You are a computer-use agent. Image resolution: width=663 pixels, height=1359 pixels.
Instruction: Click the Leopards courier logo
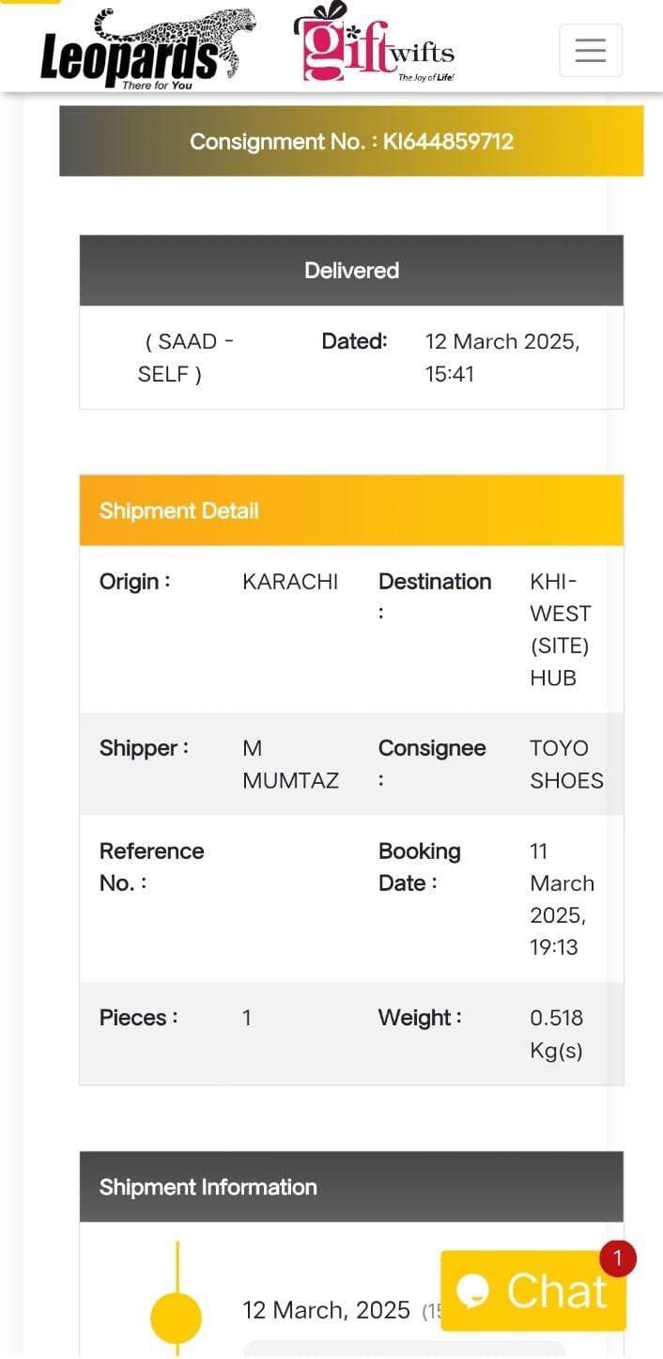147,50
